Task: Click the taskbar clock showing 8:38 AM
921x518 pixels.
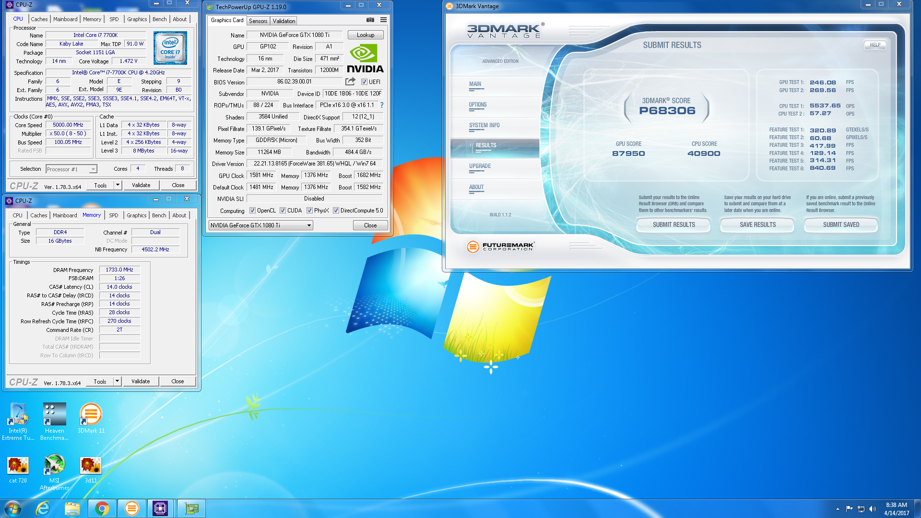Action: tap(896, 509)
